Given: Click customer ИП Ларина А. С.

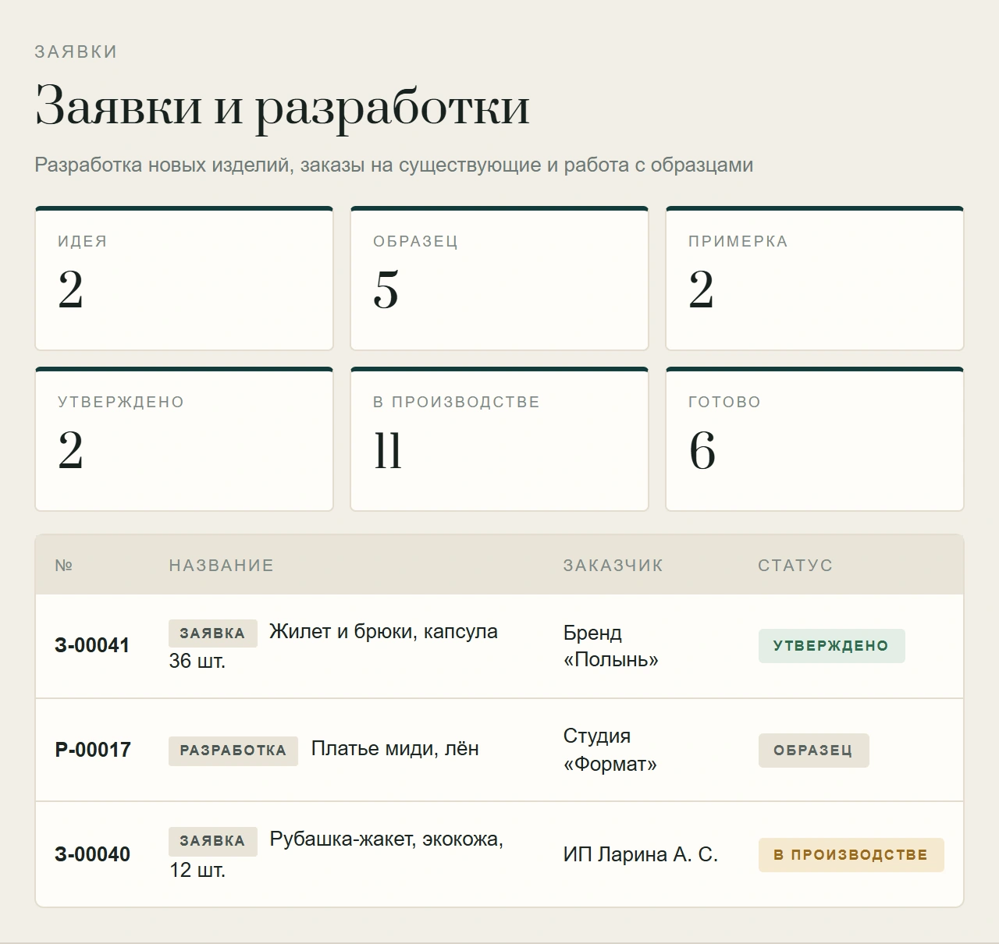Looking at the screenshot, I should (641, 854).
